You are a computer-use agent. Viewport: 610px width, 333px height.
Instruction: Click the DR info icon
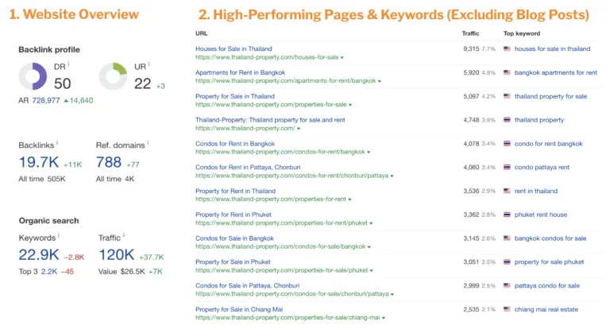pos(68,64)
